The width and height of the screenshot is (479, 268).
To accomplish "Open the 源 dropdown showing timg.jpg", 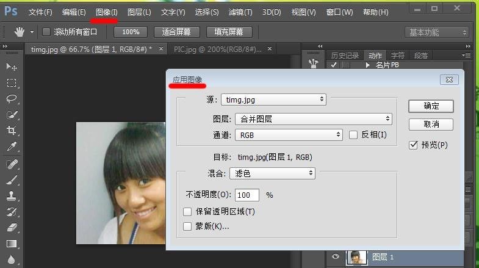I will 273,100.
